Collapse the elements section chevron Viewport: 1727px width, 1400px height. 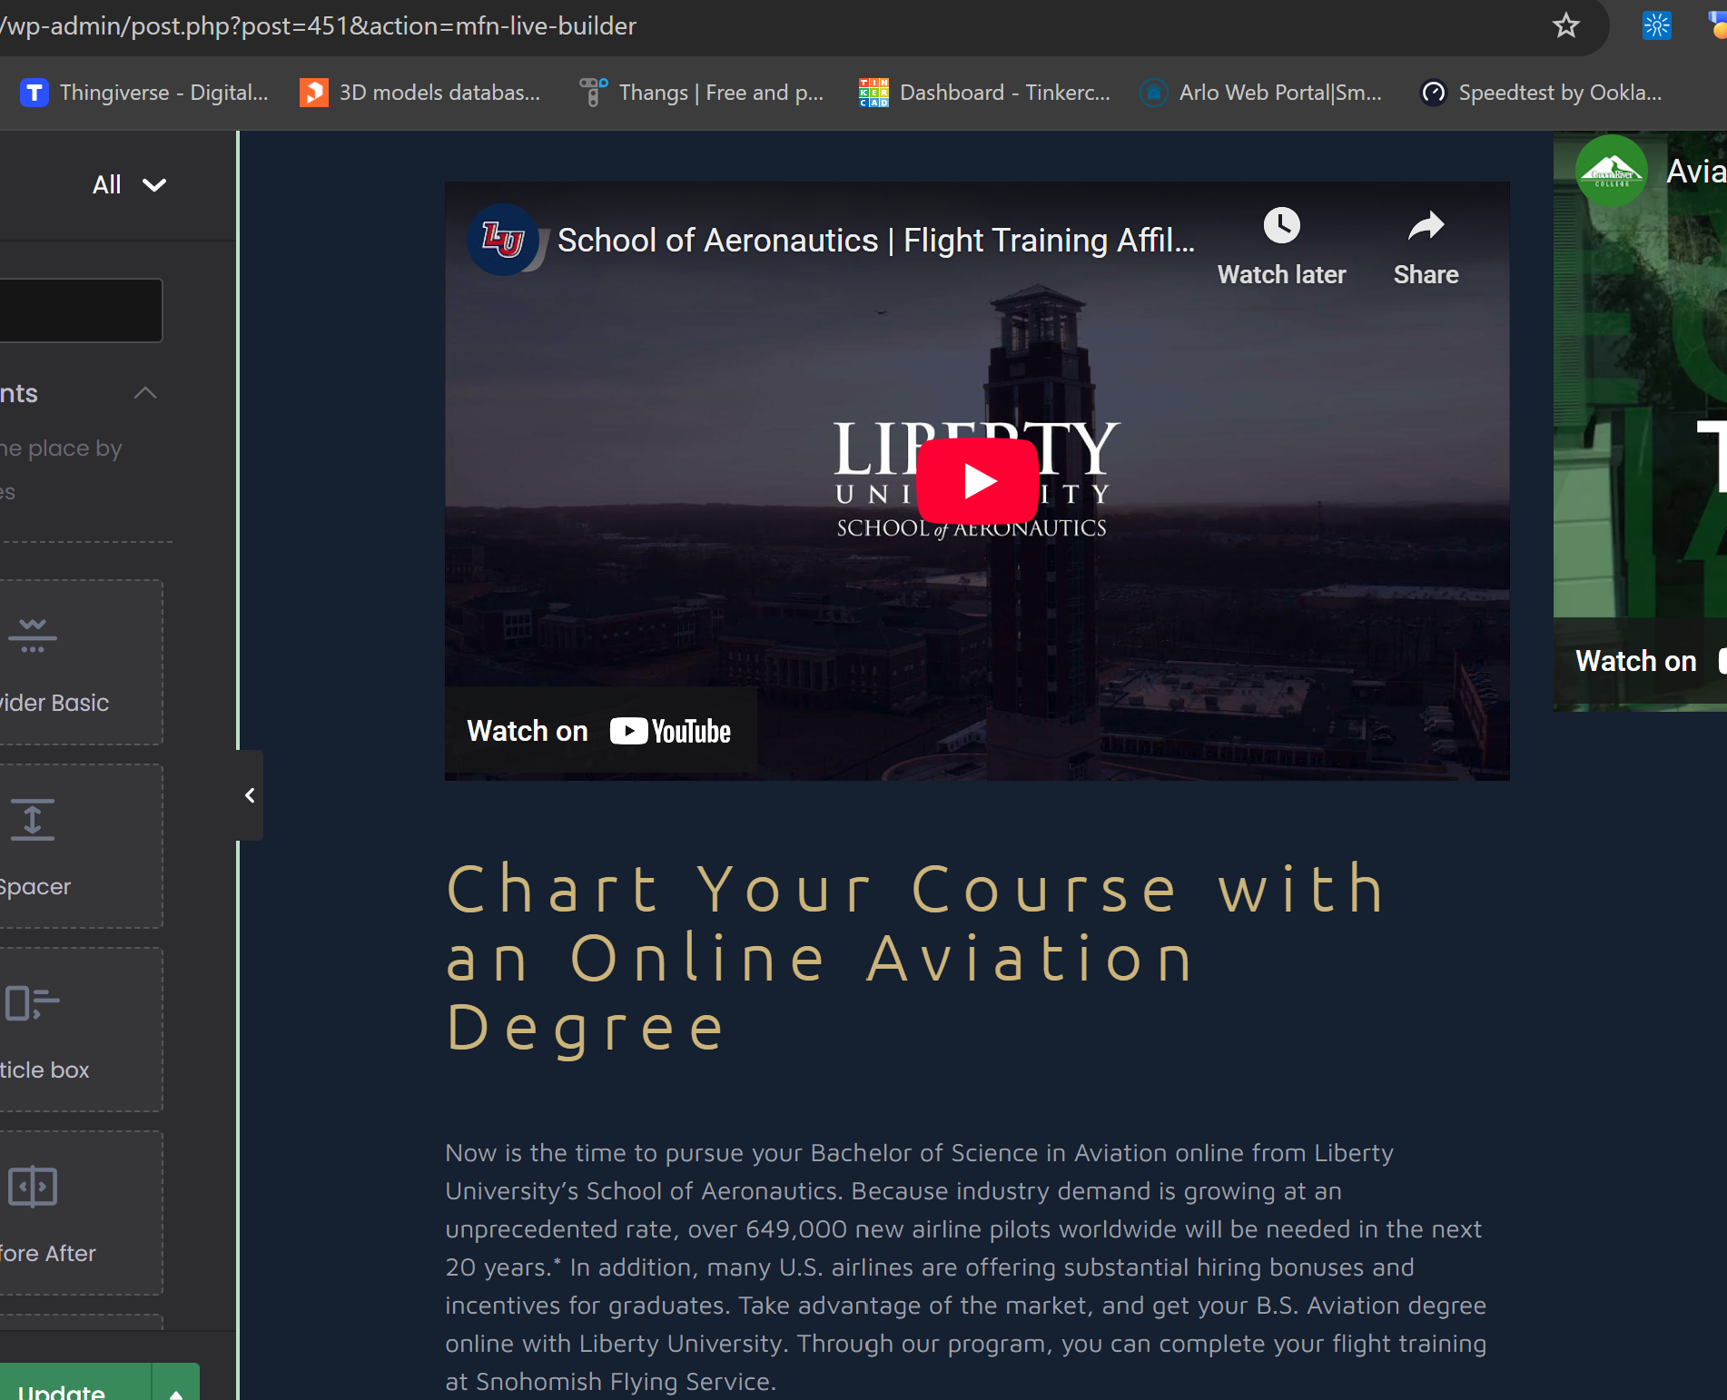coord(145,393)
